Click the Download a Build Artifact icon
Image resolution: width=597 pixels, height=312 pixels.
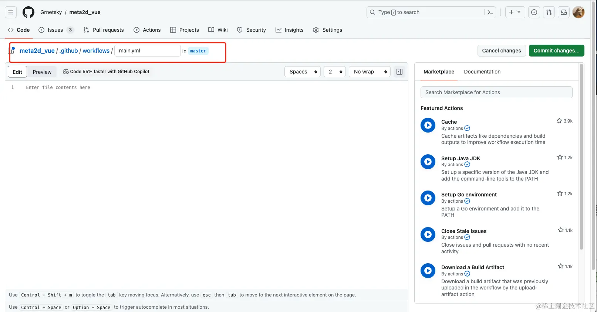(x=428, y=271)
